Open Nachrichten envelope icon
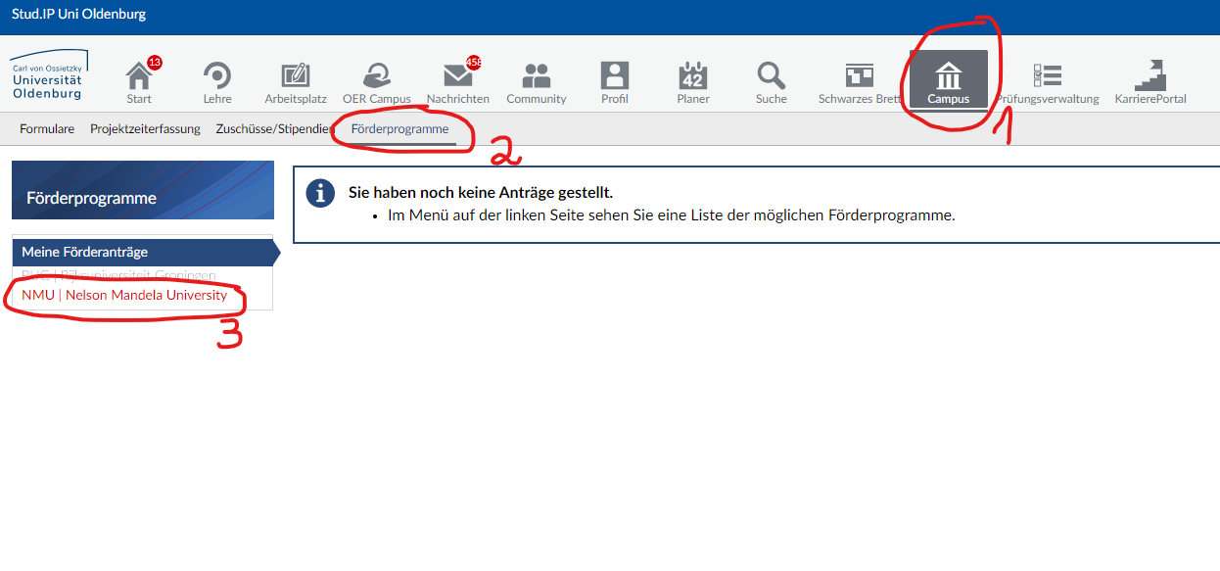 (457, 77)
